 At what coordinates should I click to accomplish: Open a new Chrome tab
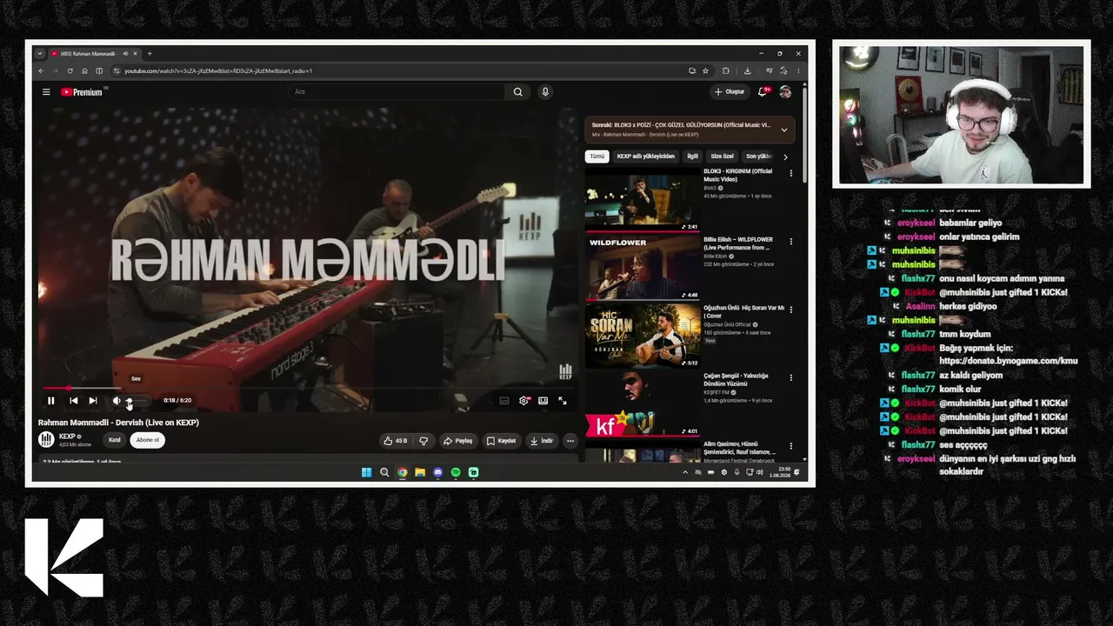(150, 53)
